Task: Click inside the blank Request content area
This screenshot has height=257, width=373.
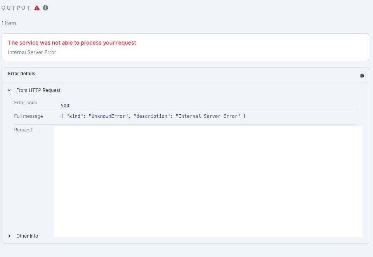Action: click(x=208, y=181)
